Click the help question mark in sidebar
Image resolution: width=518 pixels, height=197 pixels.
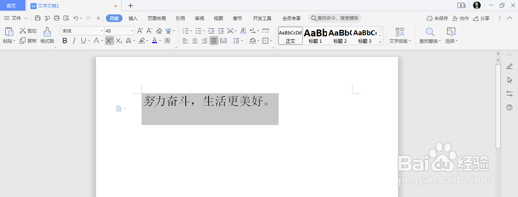(x=510, y=108)
